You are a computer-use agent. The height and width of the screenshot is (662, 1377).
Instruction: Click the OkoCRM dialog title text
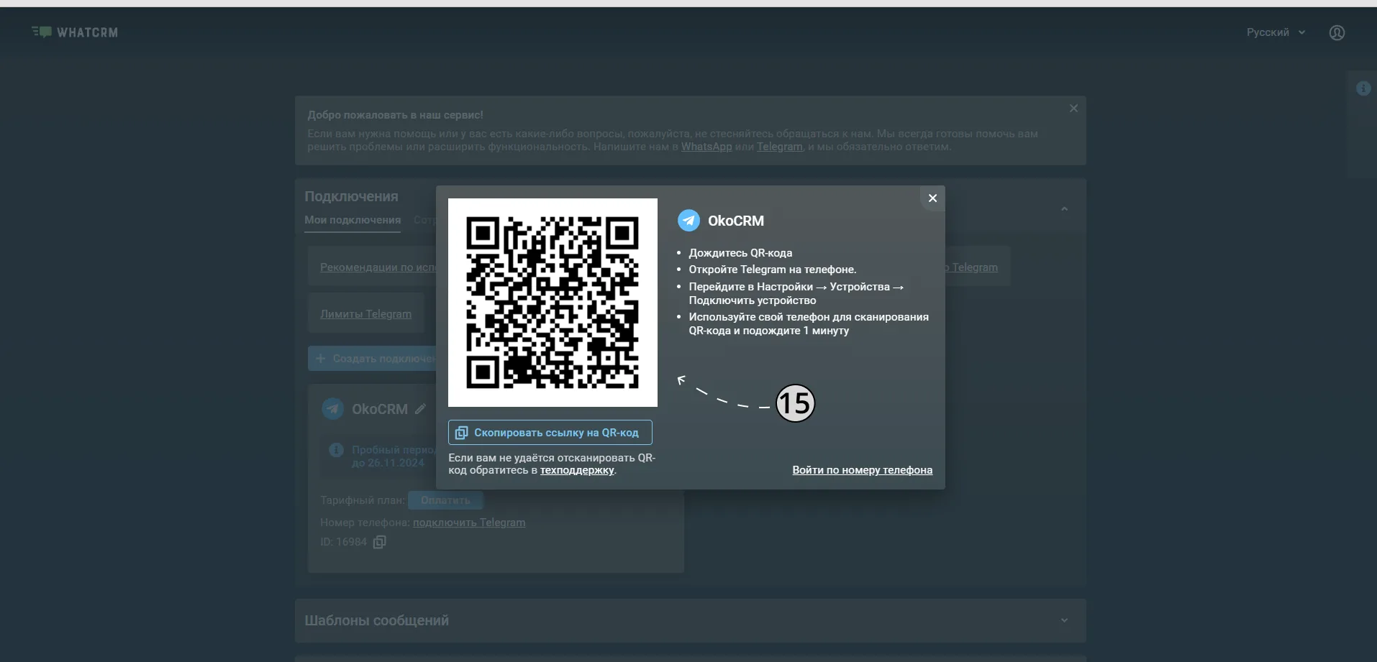point(736,221)
